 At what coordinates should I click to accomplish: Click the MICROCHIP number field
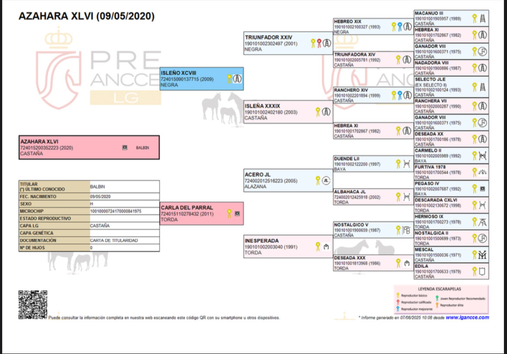124,211
